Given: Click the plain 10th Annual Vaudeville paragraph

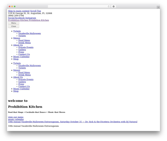Looking at the screenshot, I should point(33,126).
